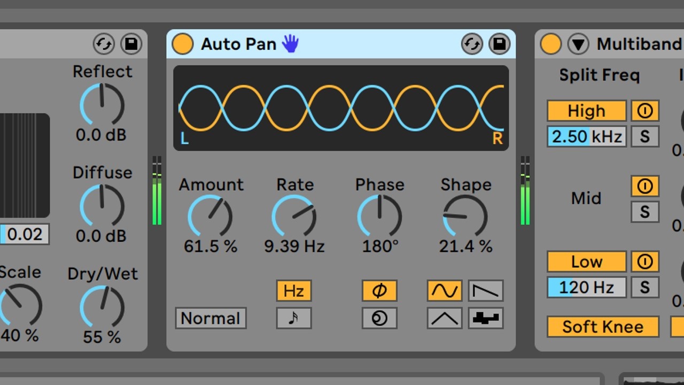Click the Dry/Wet 55 % value
This screenshot has width=684, height=385.
(102, 337)
